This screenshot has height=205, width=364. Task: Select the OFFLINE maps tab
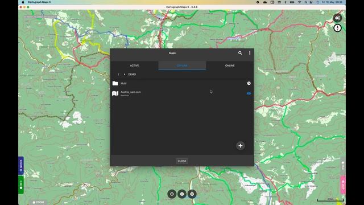coord(182,65)
